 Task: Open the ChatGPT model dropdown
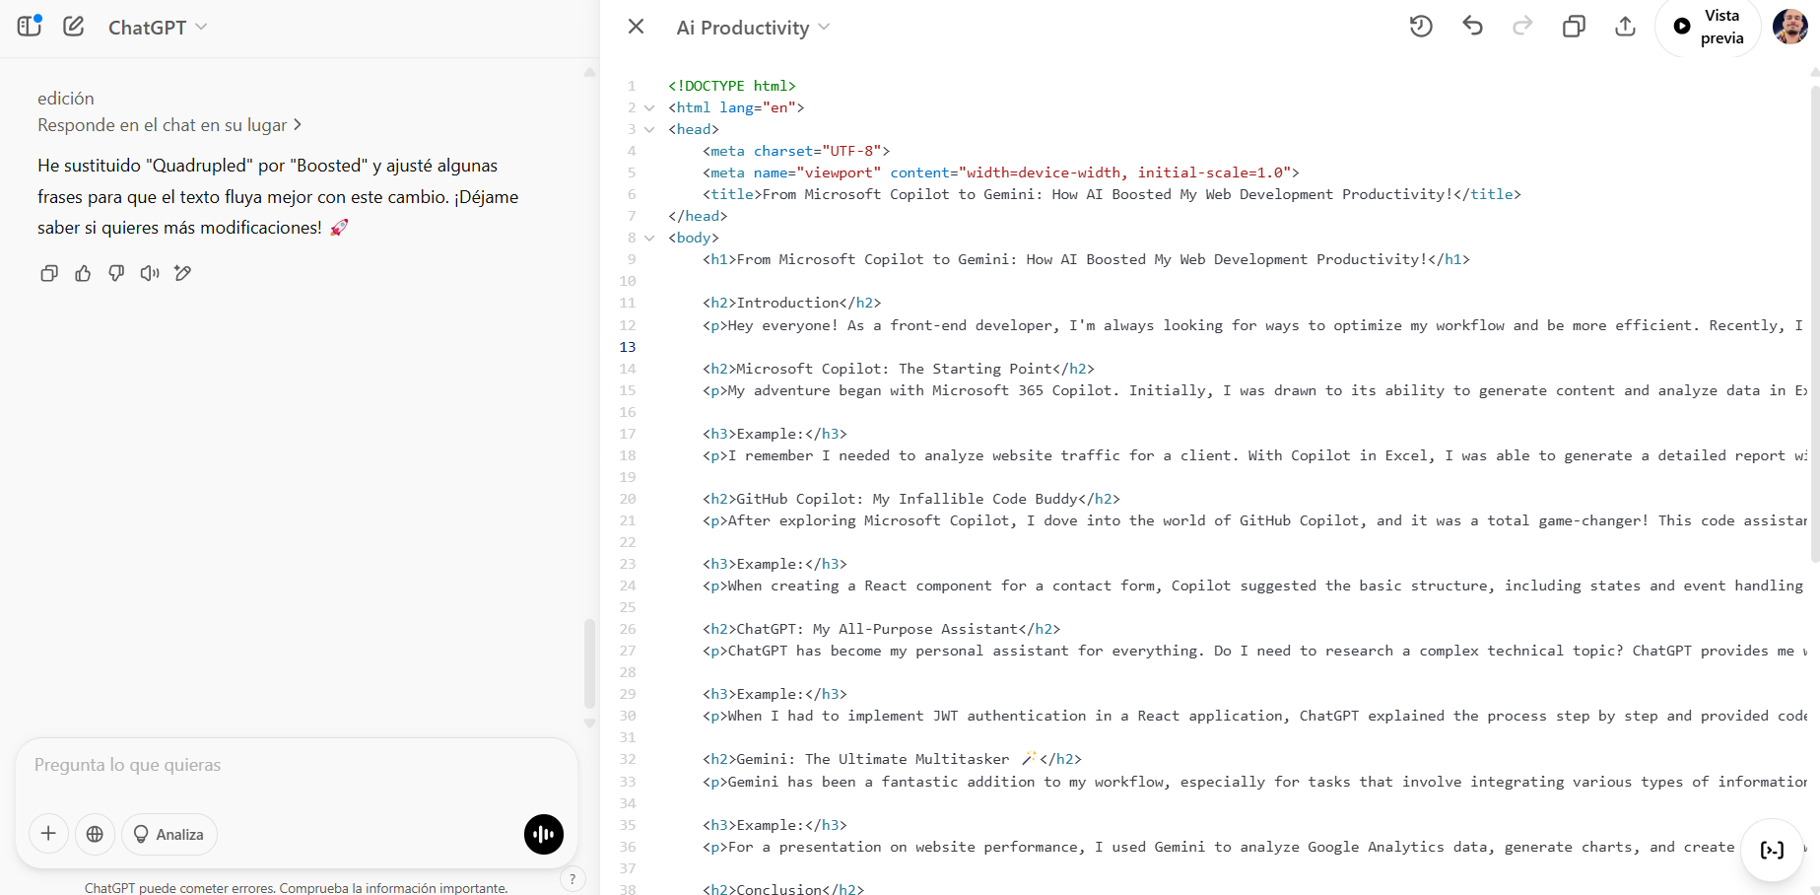tap(158, 28)
